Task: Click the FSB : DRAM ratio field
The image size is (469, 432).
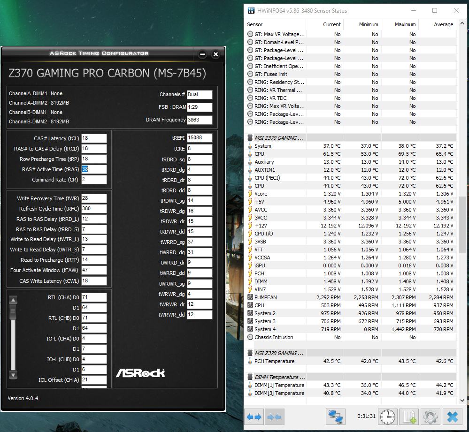Action: pos(200,107)
